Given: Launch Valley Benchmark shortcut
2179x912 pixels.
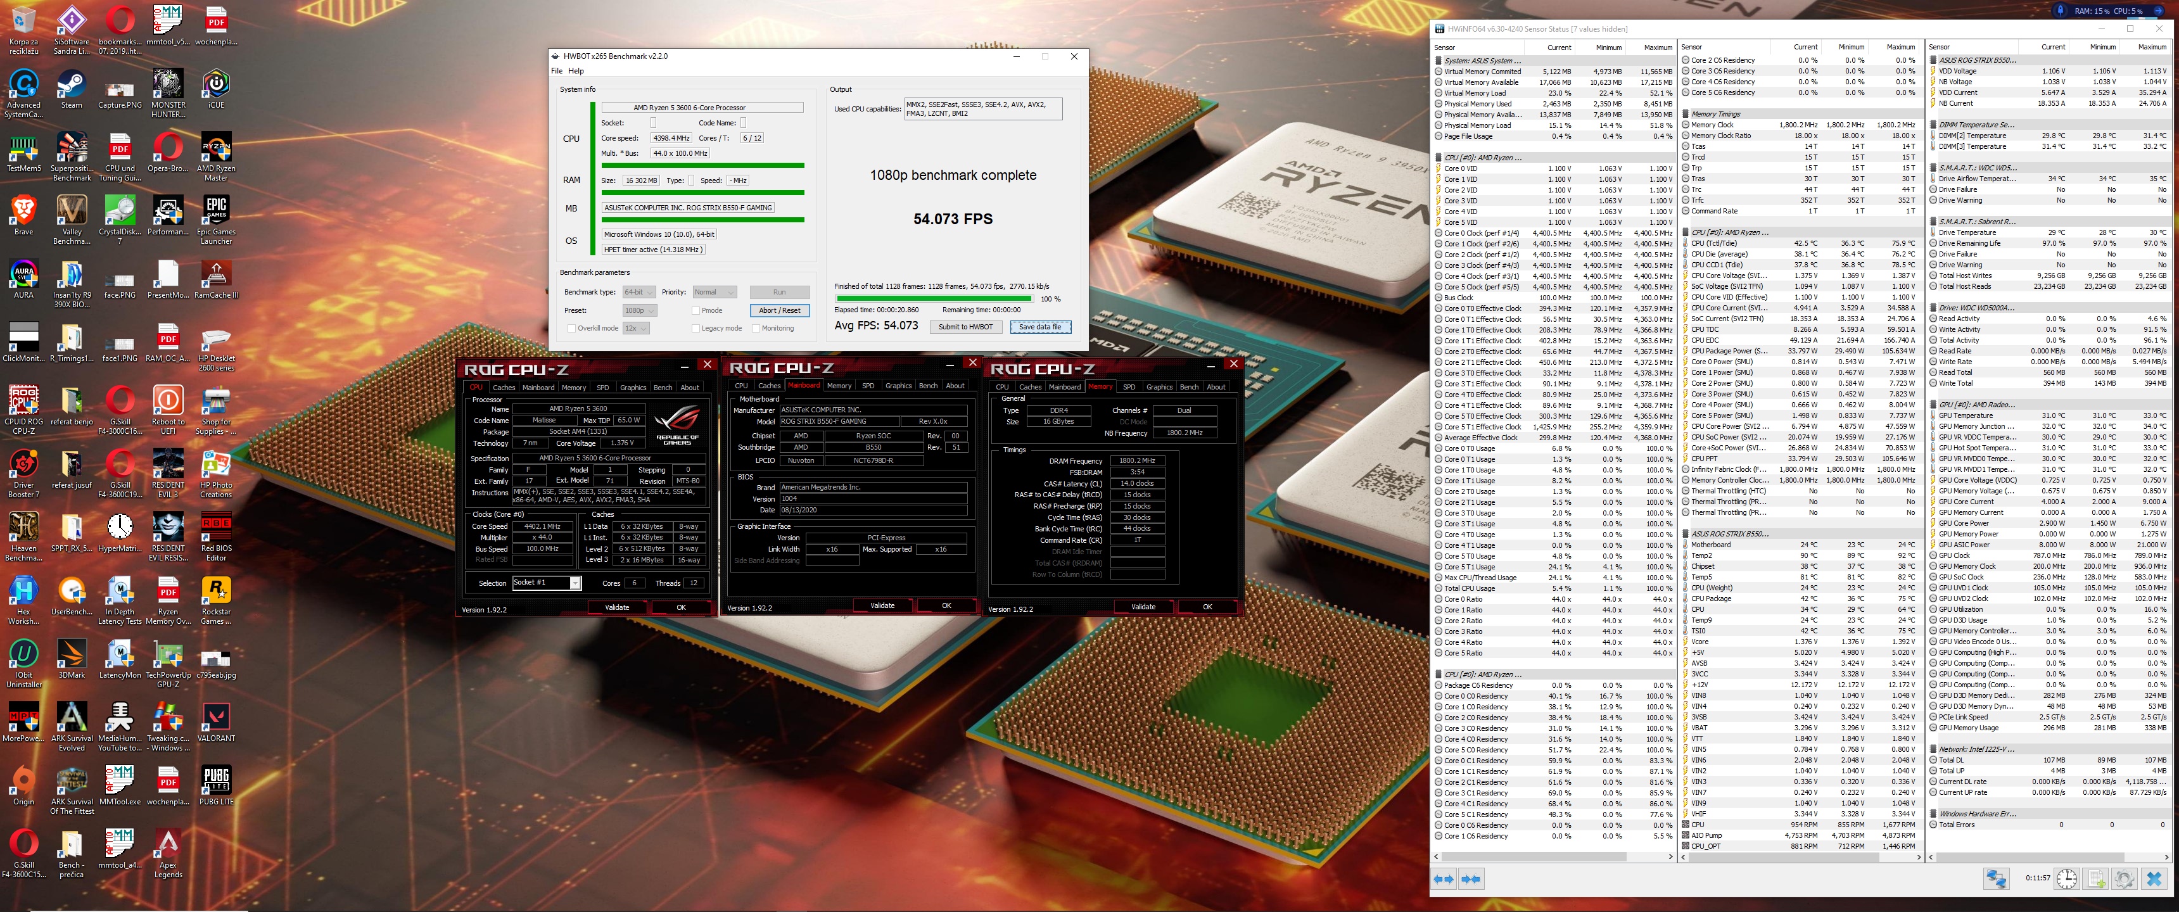Looking at the screenshot, I should (72, 221).
